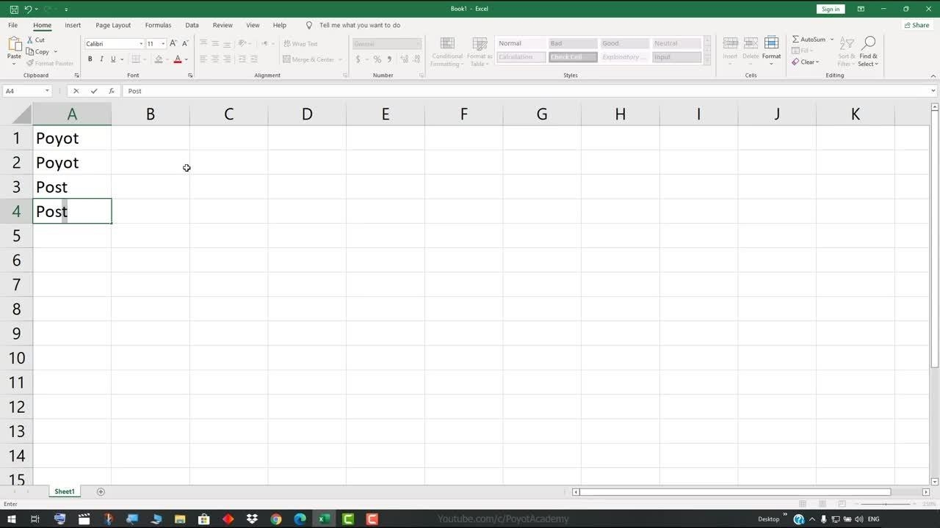Viewport: 940px width, 528px height.
Task: Switch to the Formulas tab
Action: click(158, 25)
